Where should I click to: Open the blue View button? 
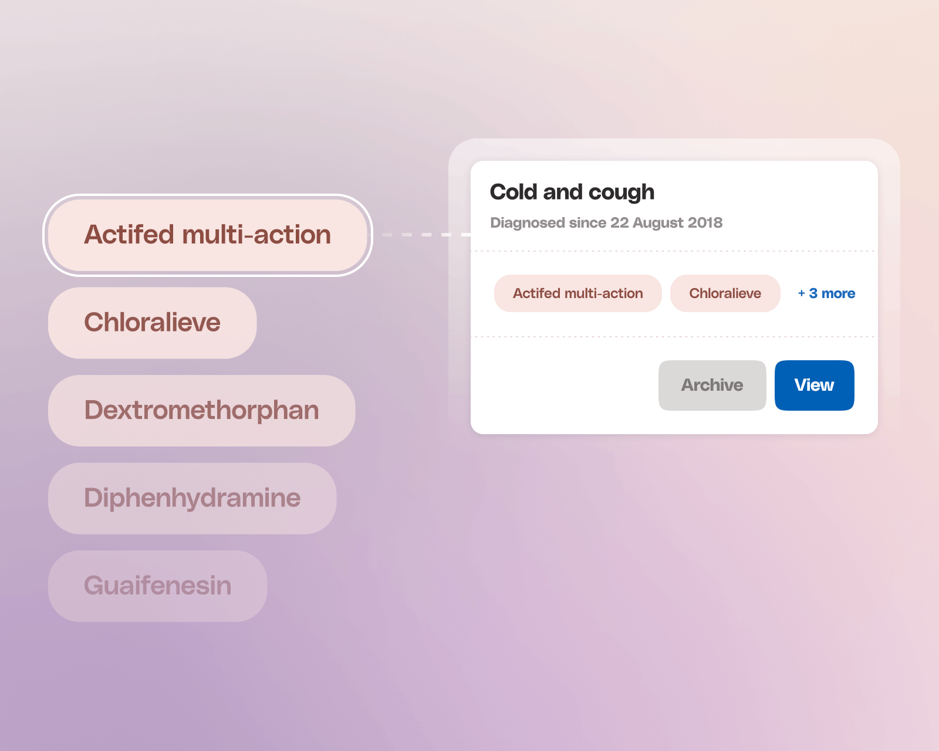coord(814,385)
